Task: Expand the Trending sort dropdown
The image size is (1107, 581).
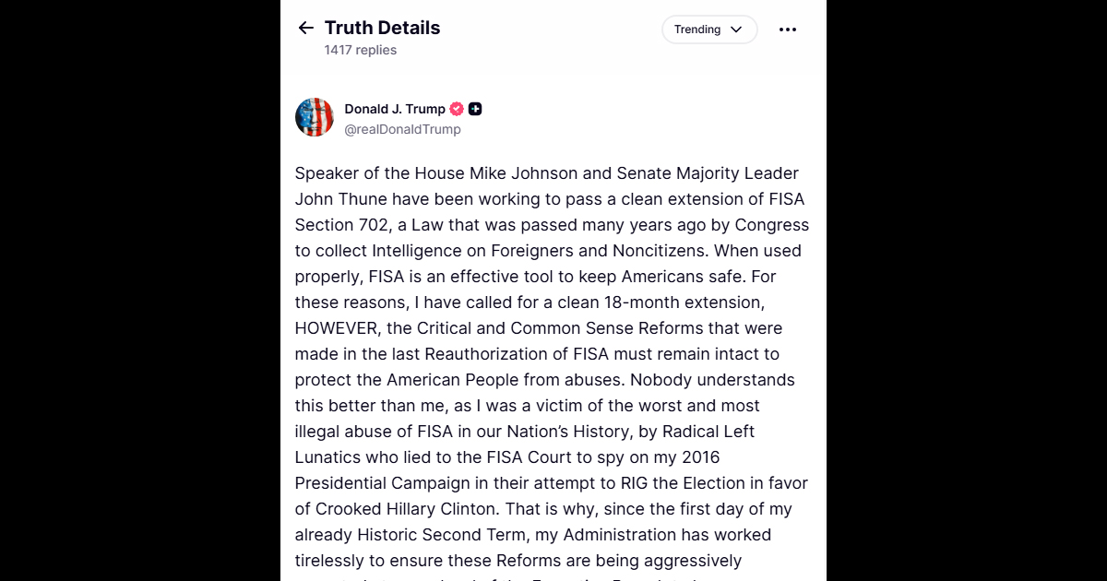Action: point(708,30)
